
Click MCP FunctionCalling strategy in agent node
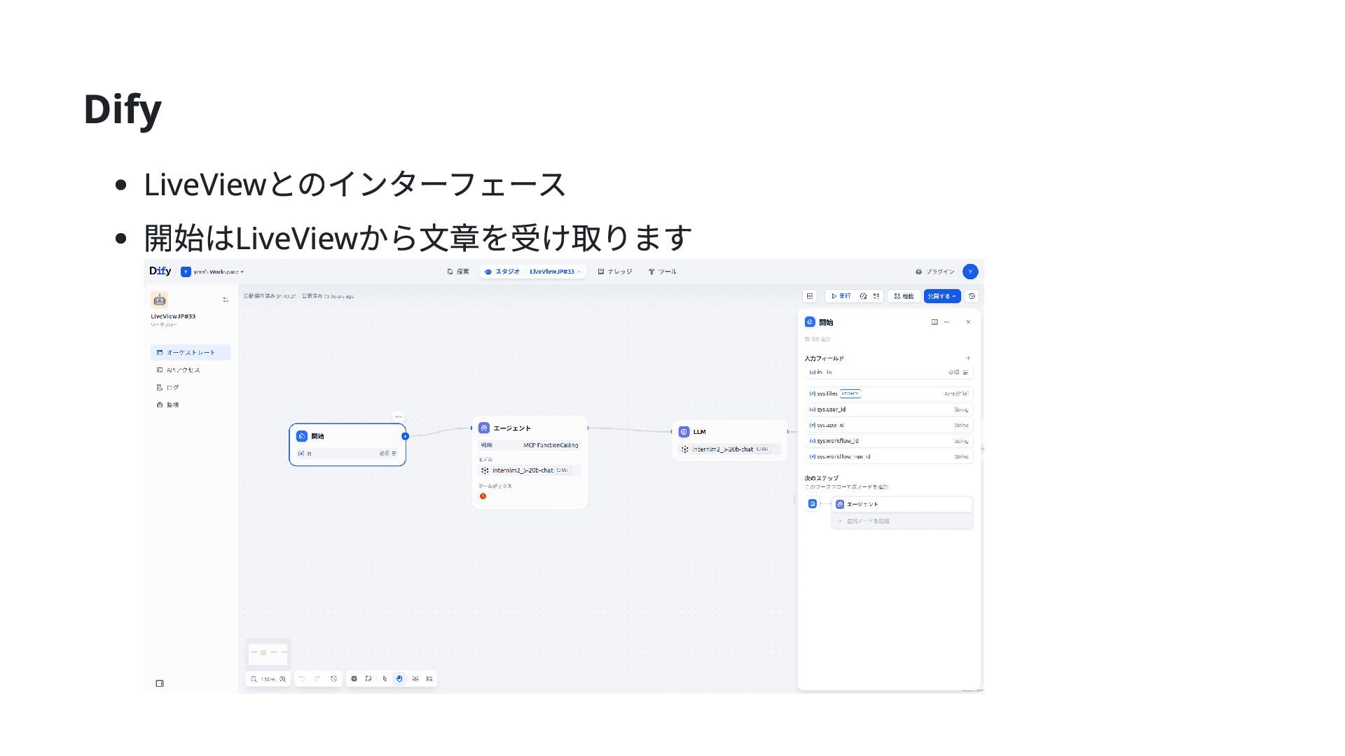click(x=530, y=445)
